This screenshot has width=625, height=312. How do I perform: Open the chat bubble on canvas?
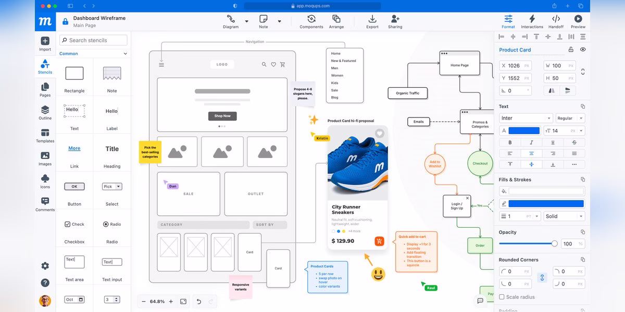click(480, 301)
